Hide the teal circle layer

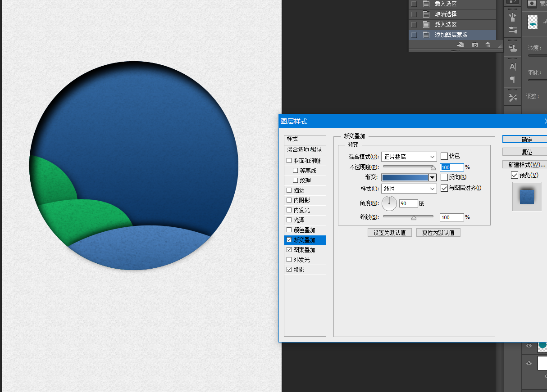(529, 346)
